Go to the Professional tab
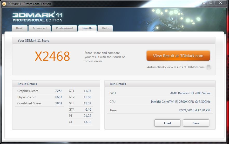Image resolution: width=229 pixels, height=144 pixels. [x=64, y=28]
